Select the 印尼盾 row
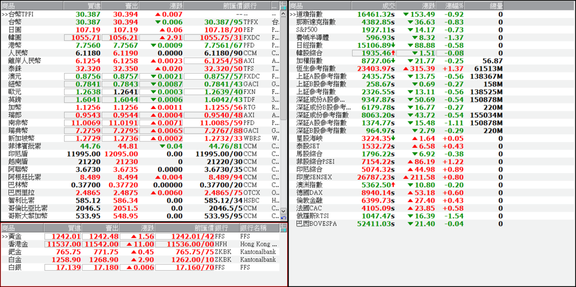Screen dimensions: 576x287 140,154
